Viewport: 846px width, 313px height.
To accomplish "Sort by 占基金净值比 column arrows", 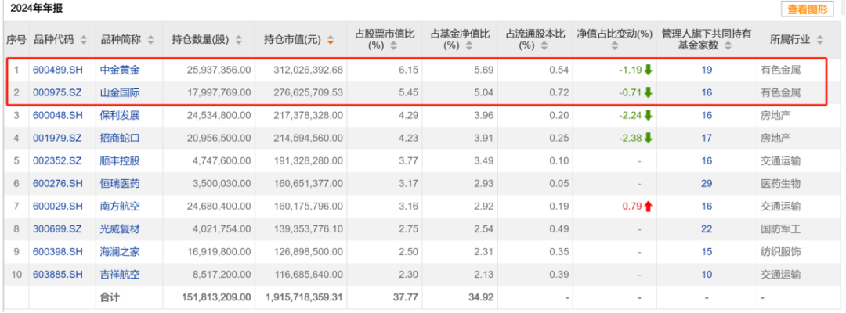I will coord(469,46).
